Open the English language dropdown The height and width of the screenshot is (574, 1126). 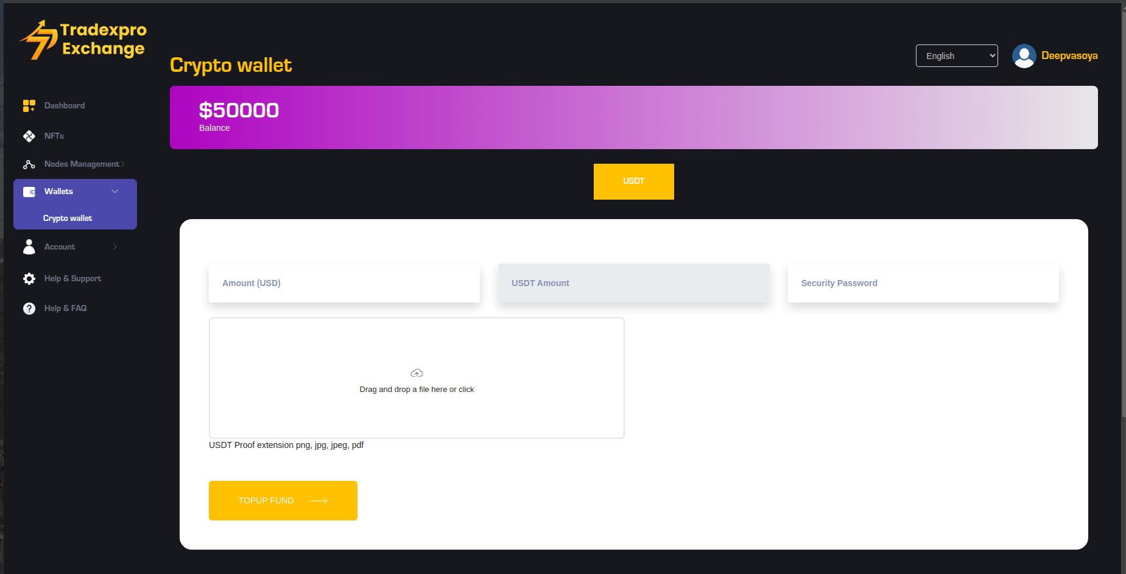pos(957,56)
